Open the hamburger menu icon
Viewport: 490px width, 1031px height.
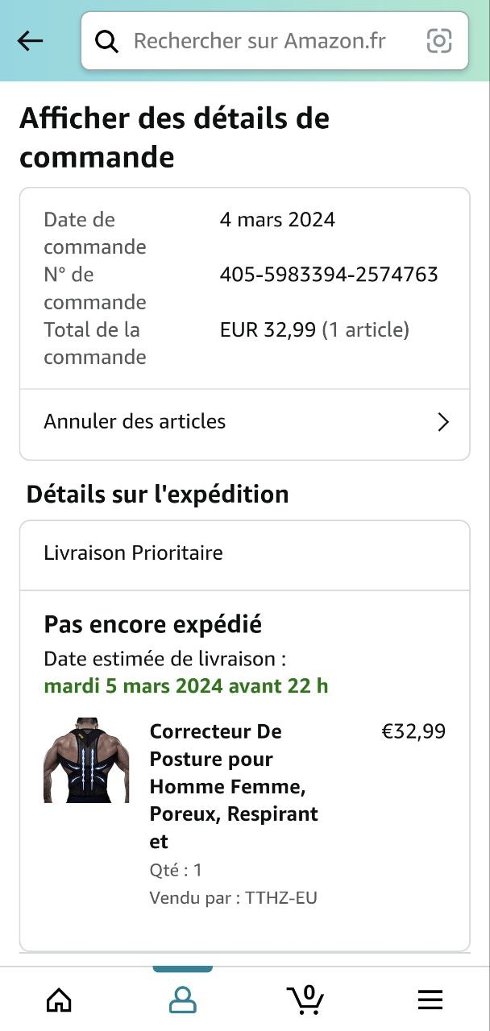(x=430, y=1000)
